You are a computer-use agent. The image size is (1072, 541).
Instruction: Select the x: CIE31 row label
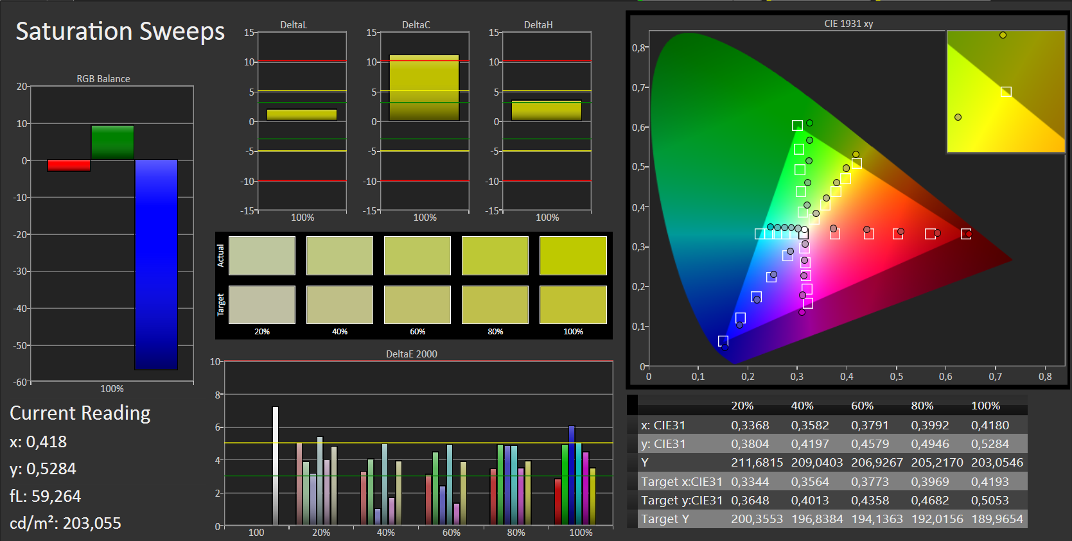[x=663, y=425]
